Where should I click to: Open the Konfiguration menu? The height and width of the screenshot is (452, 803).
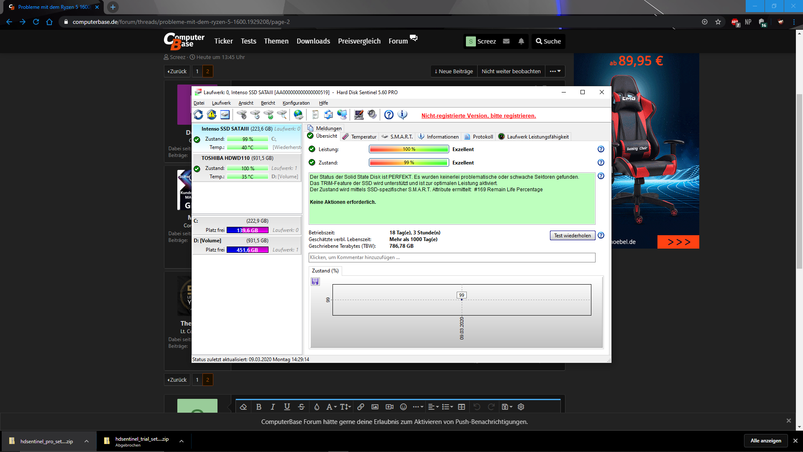point(296,103)
